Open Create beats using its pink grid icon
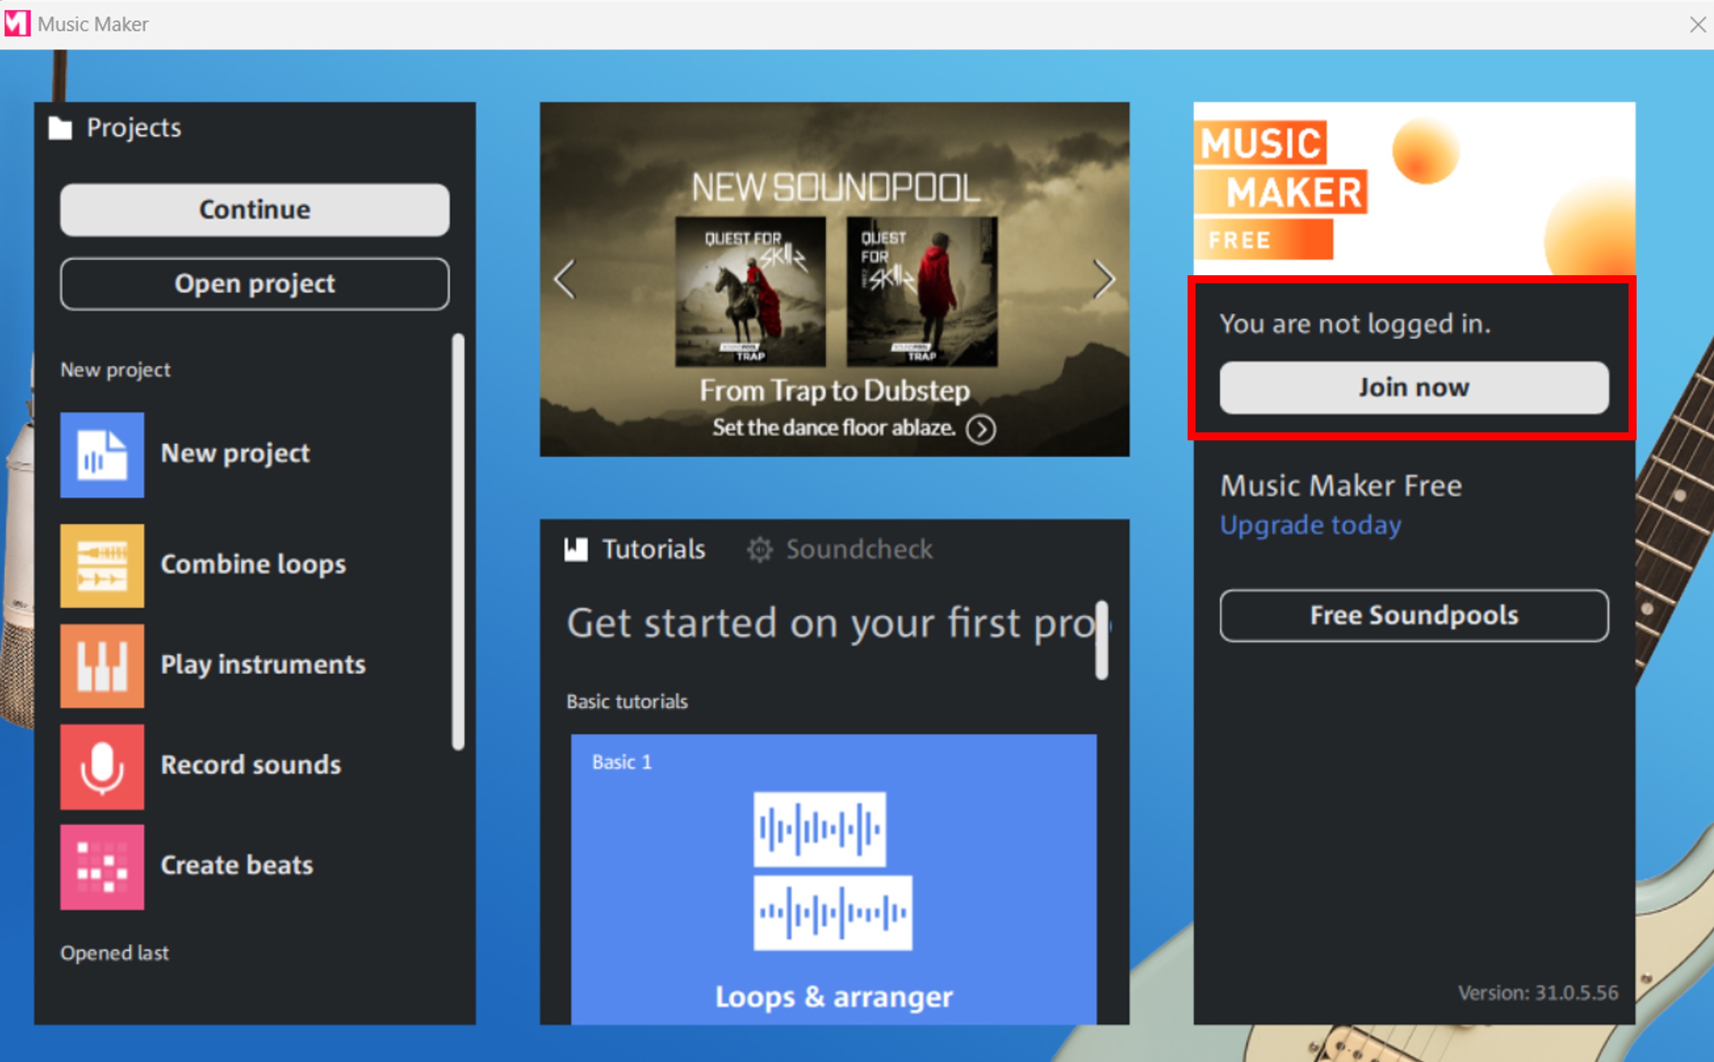1714x1062 pixels. click(x=102, y=866)
